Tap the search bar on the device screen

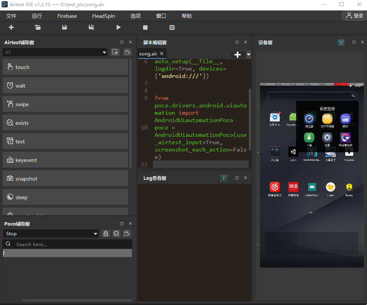tap(312, 95)
